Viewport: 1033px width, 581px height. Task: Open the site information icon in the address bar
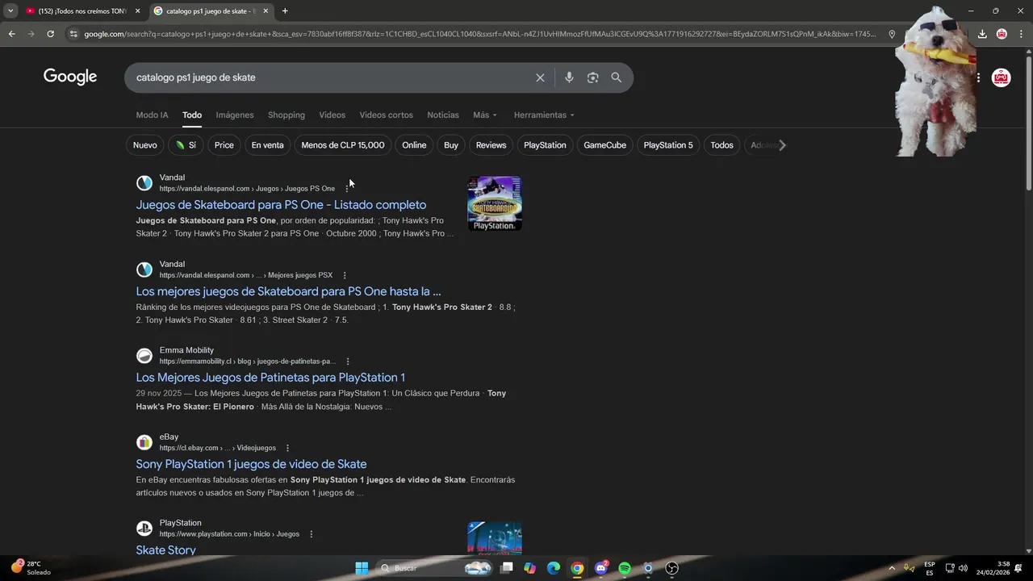click(73, 34)
